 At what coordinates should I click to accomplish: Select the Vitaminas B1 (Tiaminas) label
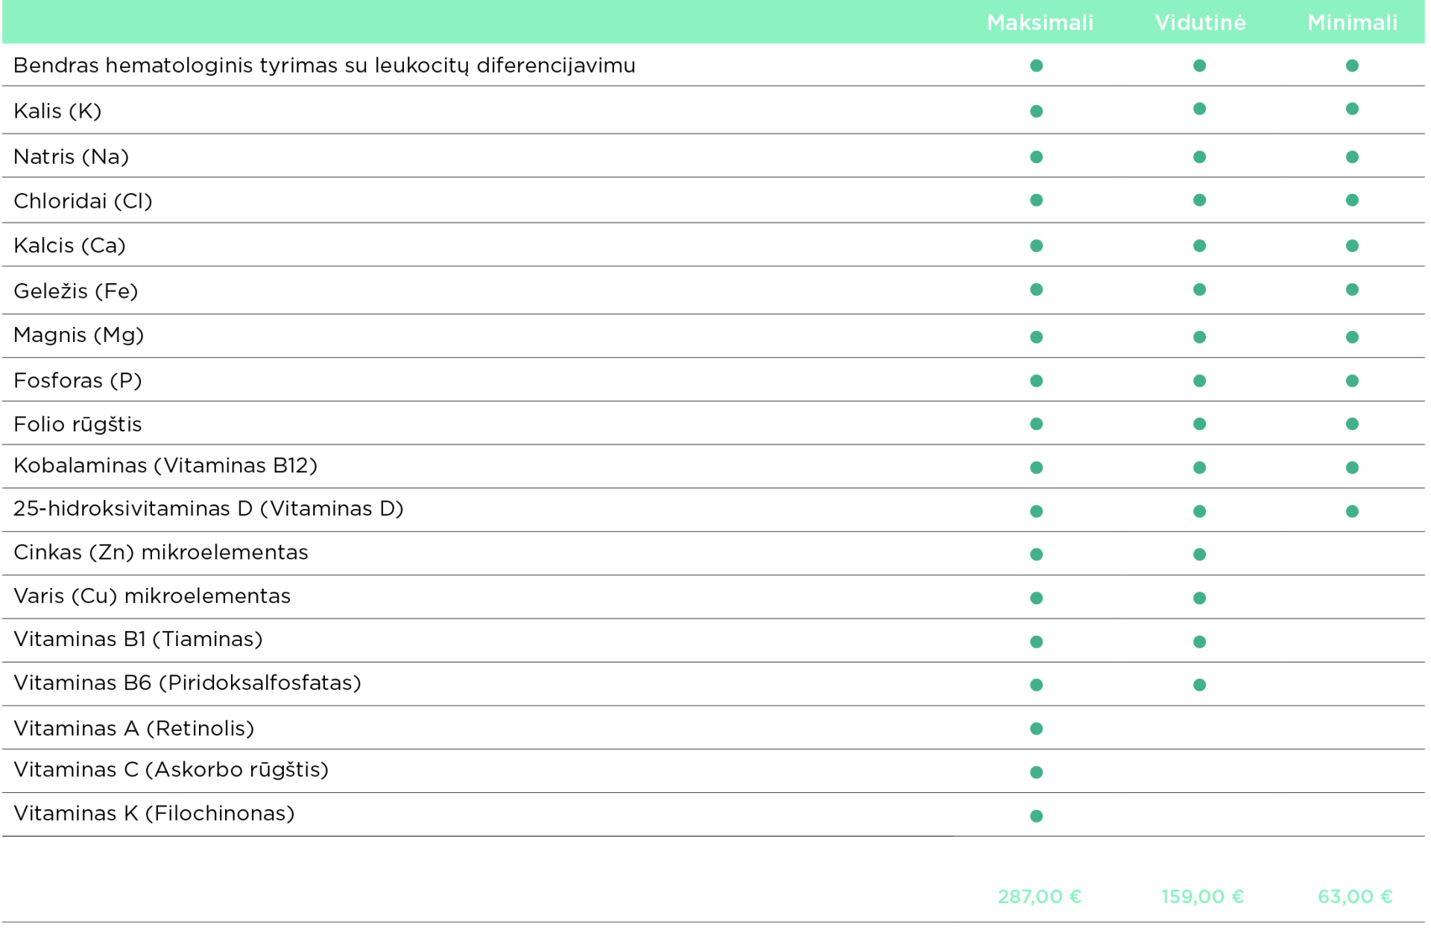click(138, 639)
